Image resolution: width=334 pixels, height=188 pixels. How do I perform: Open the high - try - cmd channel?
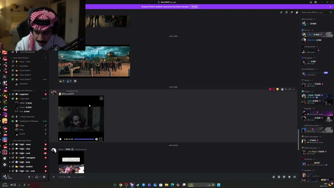(x=29, y=171)
